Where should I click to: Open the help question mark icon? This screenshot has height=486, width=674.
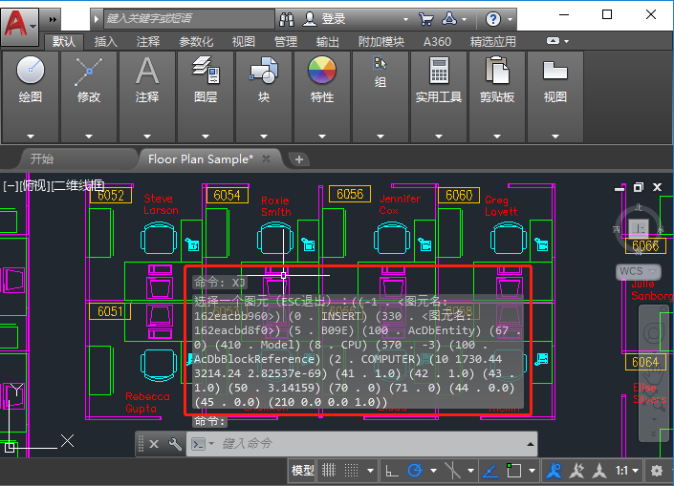click(493, 19)
